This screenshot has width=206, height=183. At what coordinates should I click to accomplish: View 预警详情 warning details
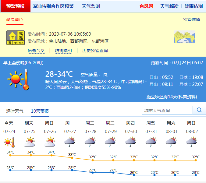(x=191, y=19)
